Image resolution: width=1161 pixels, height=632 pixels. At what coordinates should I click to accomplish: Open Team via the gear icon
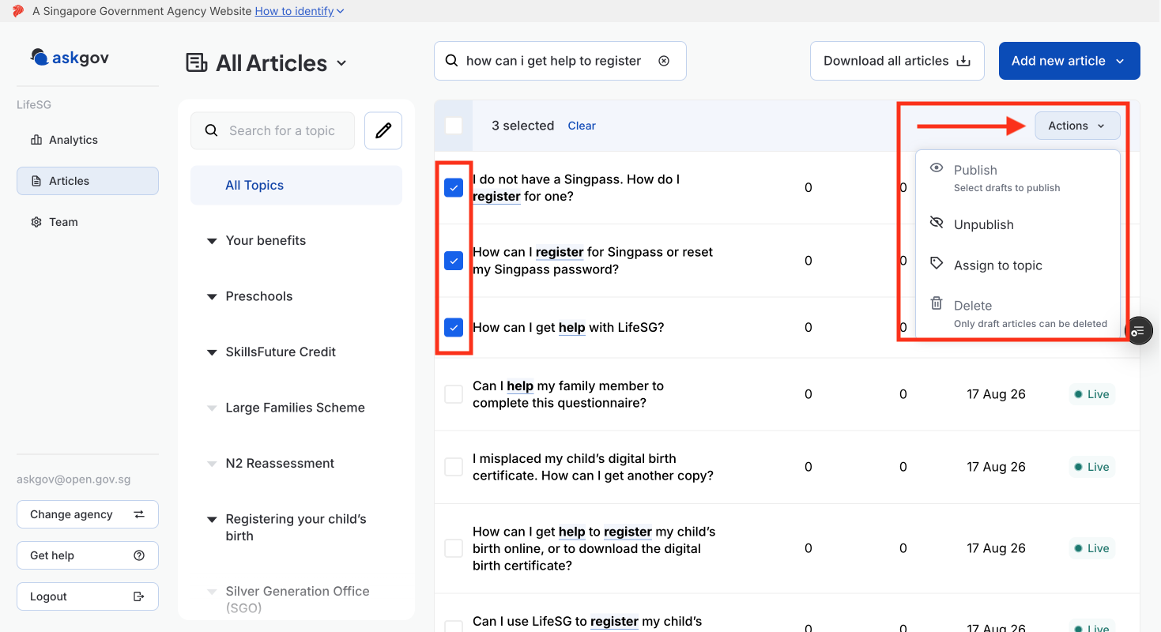click(x=36, y=222)
